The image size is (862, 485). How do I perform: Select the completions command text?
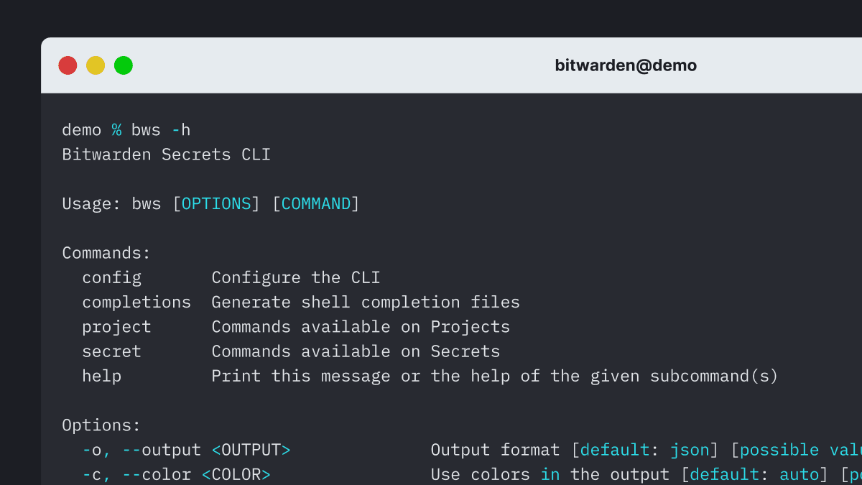[136, 302]
